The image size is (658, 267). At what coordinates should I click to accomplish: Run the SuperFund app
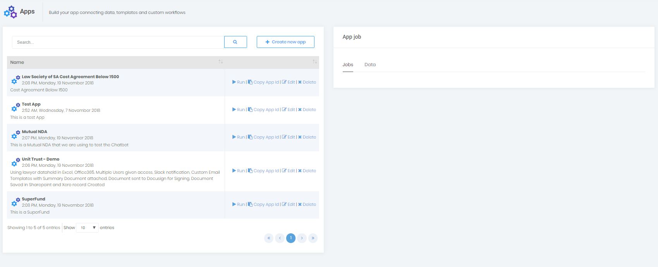pyautogui.click(x=239, y=204)
